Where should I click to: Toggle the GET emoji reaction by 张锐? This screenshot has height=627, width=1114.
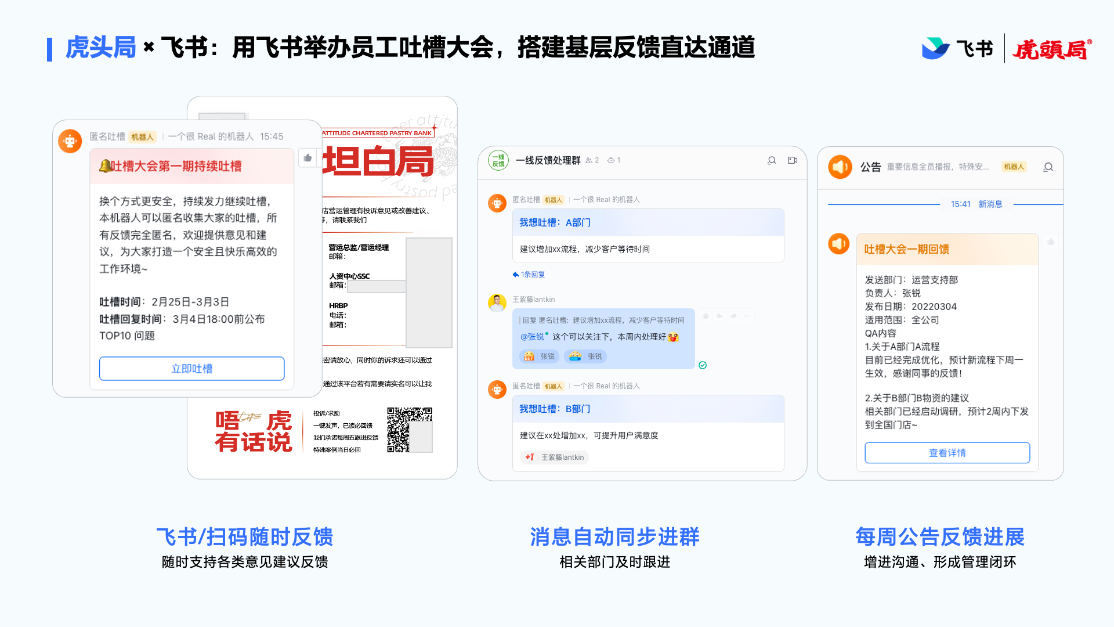pyautogui.click(x=539, y=356)
